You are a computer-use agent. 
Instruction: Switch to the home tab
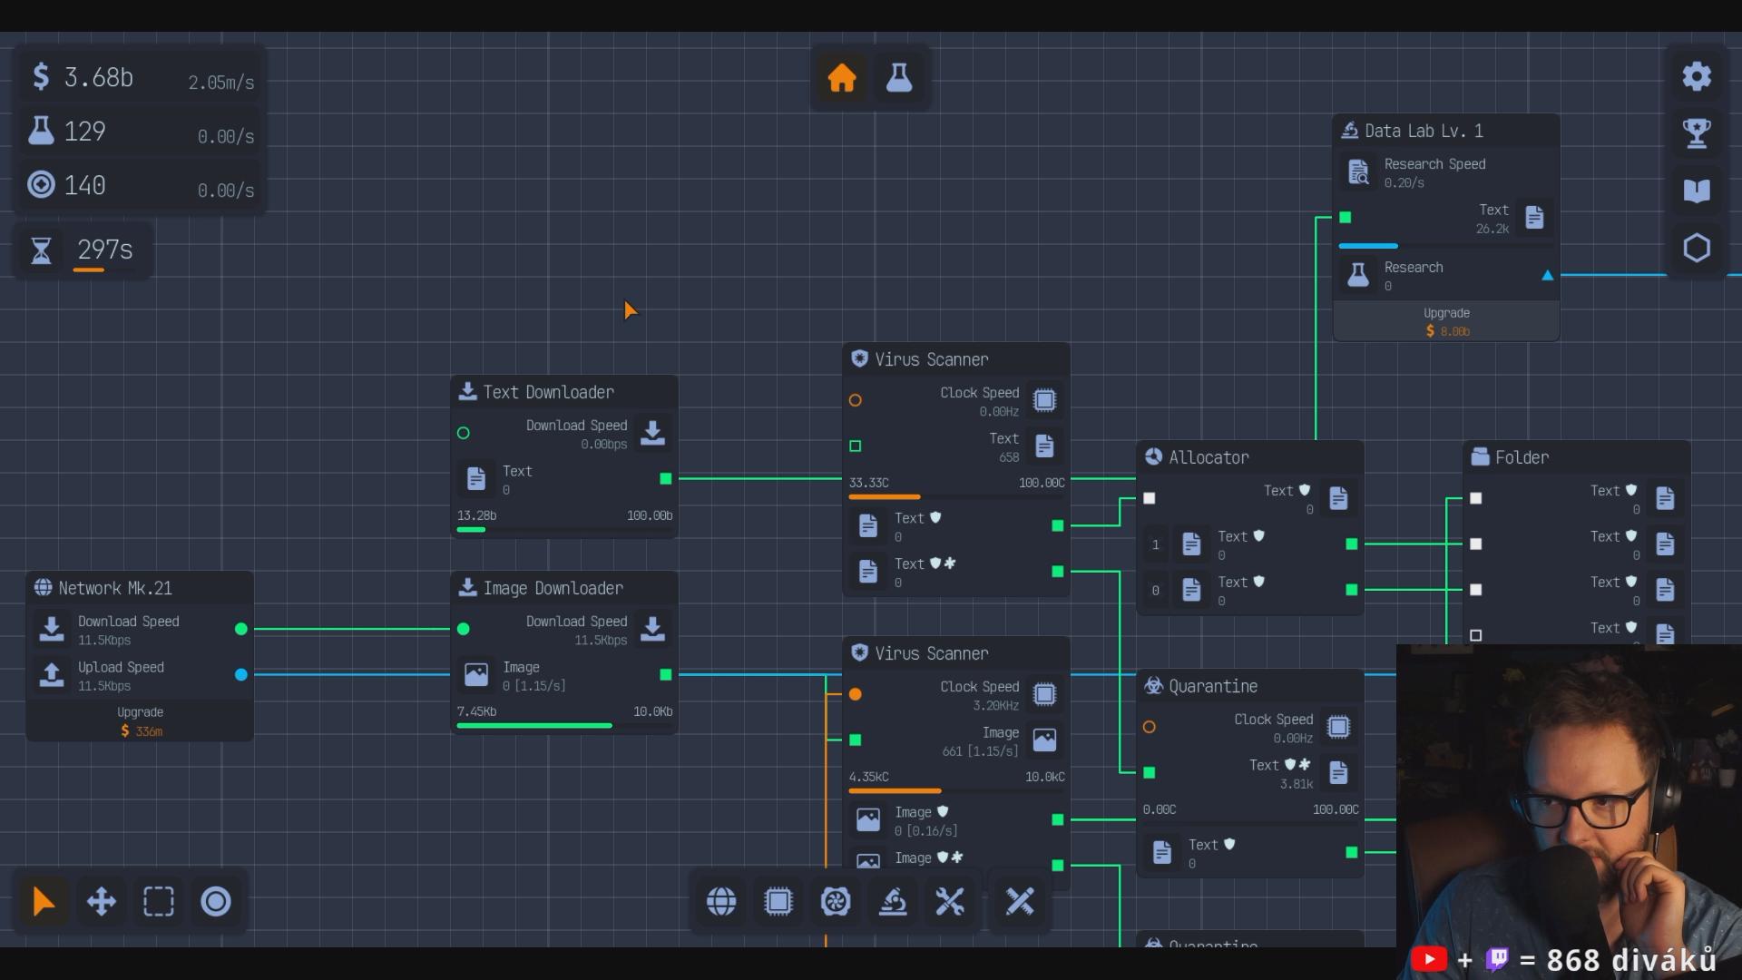tap(842, 78)
